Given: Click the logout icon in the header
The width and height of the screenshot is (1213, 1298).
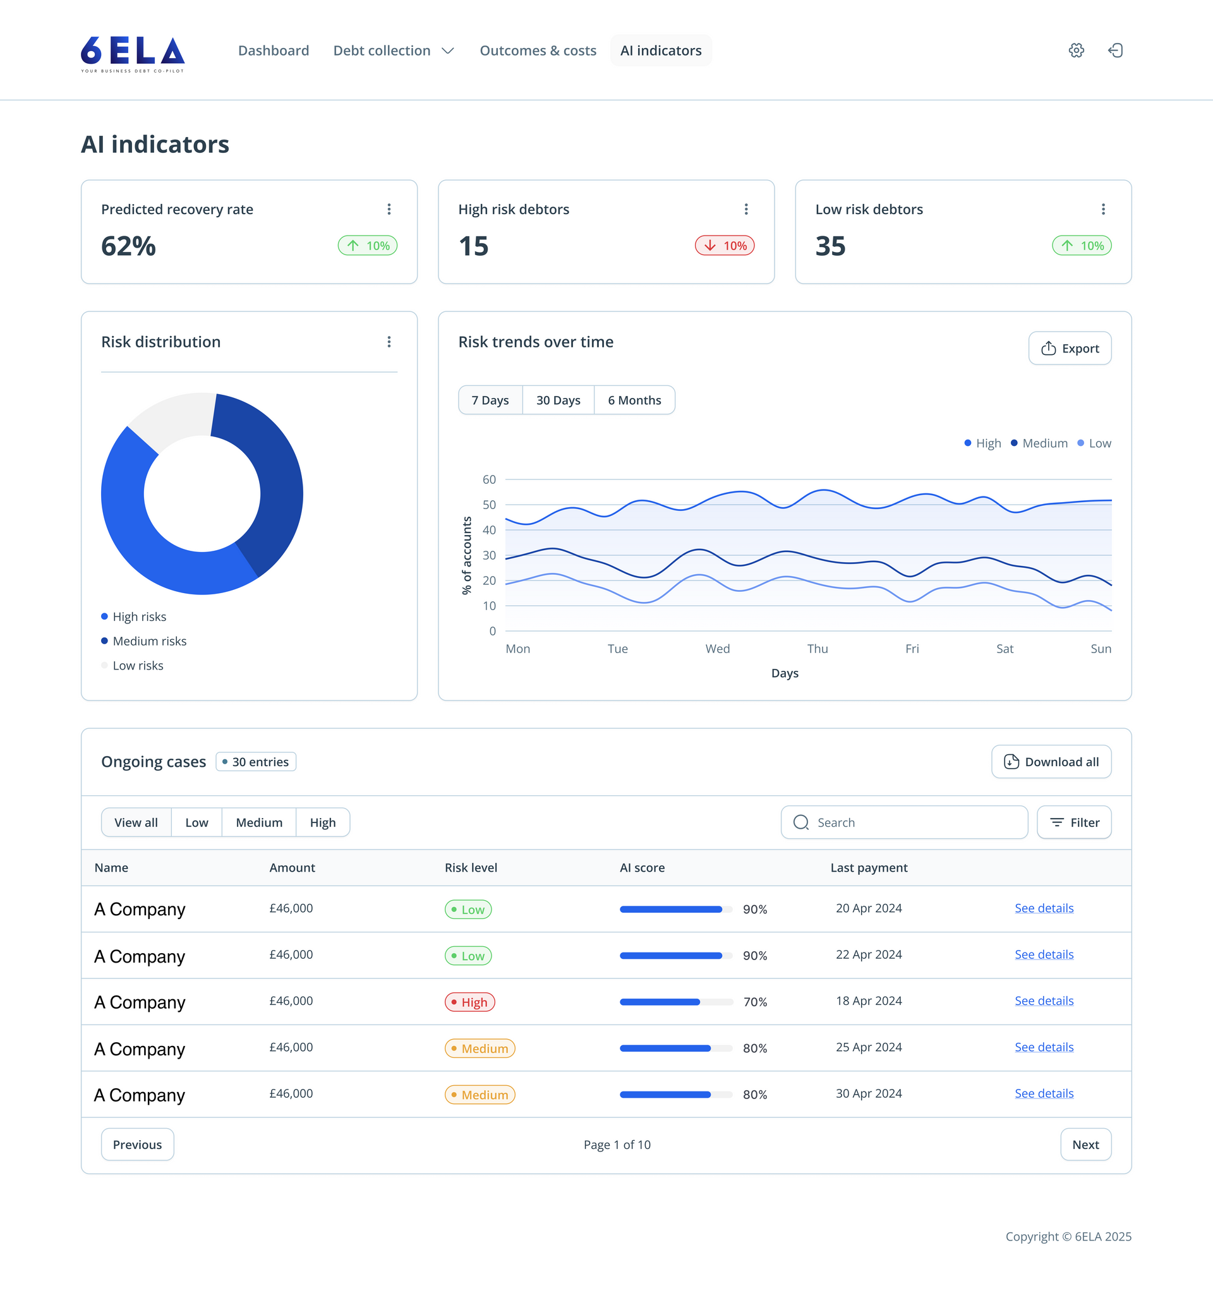Looking at the screenshot, I should click(x=1116, y=51).
